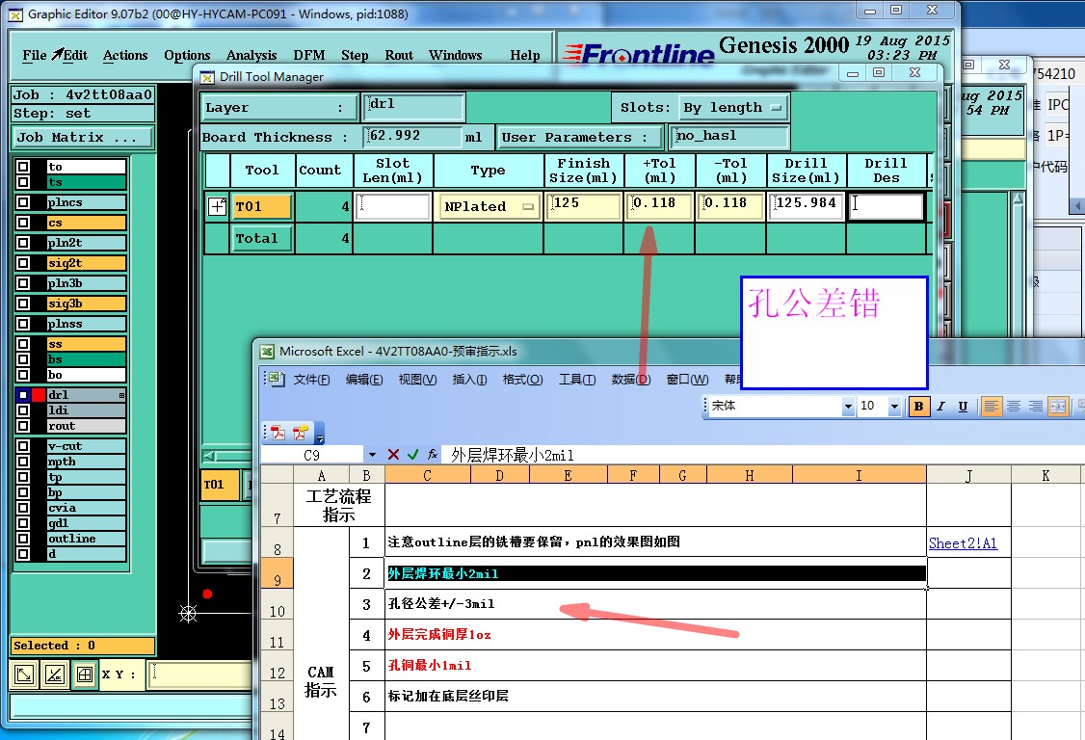The width and height of the screenshot is (1085, 740).
Task: Open the Excel font size dropdown
Action: pyautogui.click(x=894, y=407)
